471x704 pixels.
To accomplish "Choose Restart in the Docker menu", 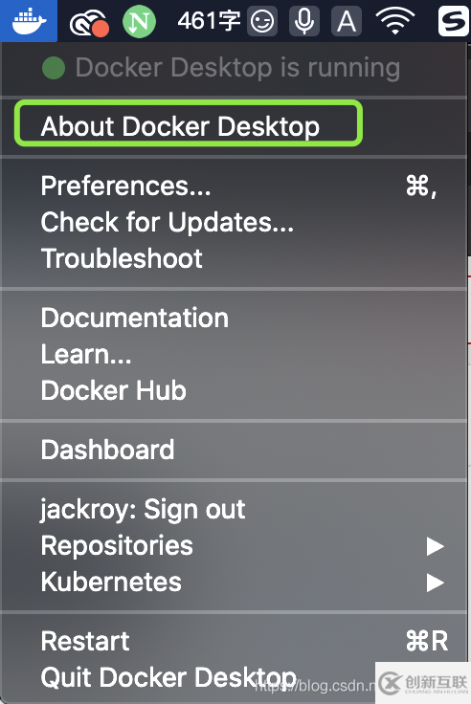I will 234,641.
